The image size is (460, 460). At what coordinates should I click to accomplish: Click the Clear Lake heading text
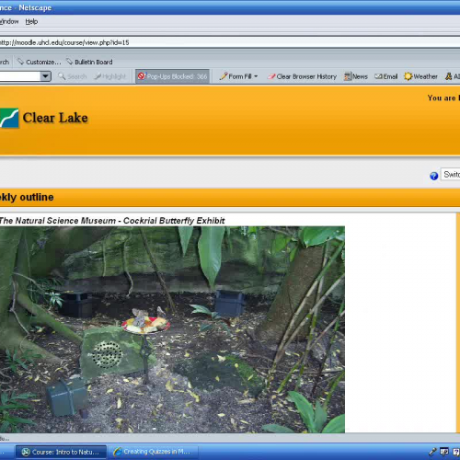[55, 118]
